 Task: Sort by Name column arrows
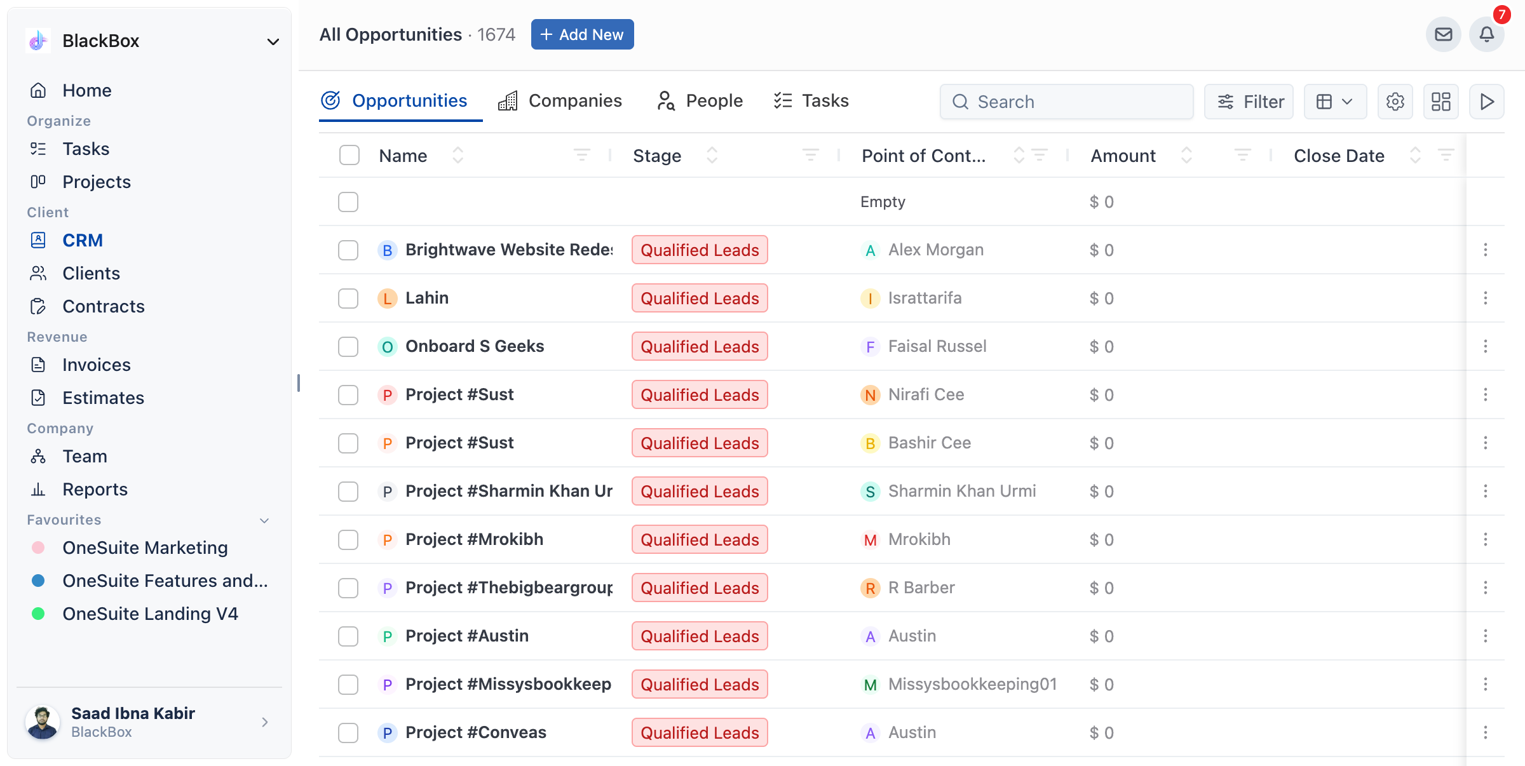pyautogui.click(x=457, y=156)
